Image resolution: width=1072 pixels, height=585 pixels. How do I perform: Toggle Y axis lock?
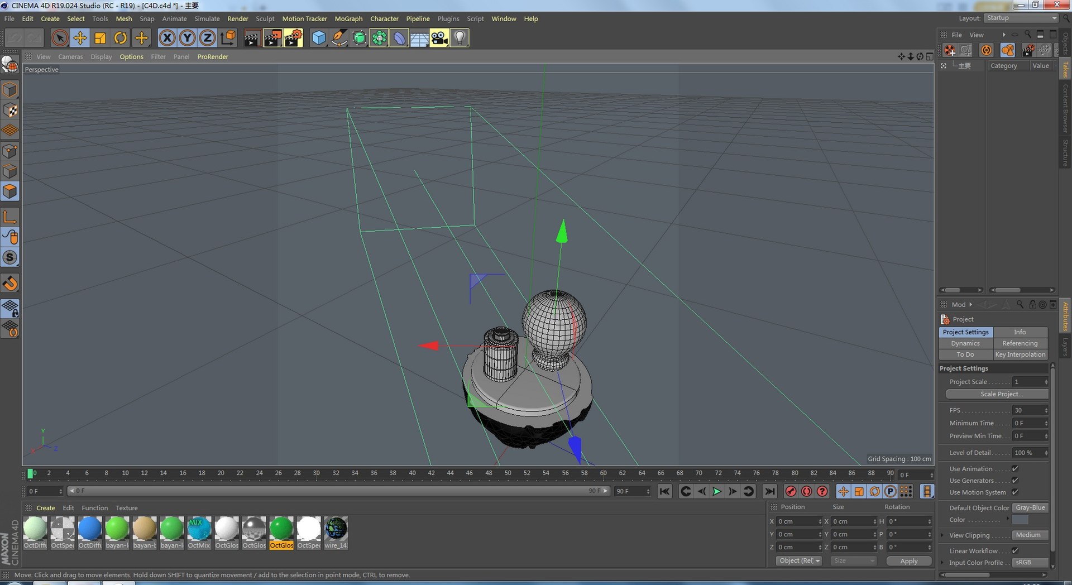tap(187, 38)
